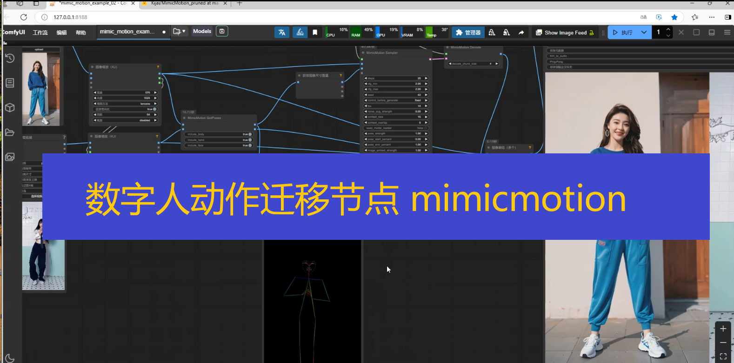This screenshot has width=734, height=363.
Task: Increase steps value with right arrow
Action: [x=426, y=78]
